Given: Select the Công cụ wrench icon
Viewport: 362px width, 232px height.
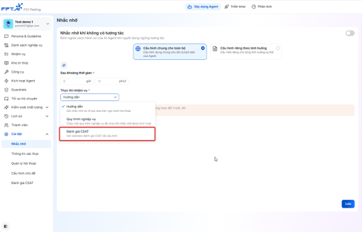Looking at the screenshot, I should [x=6, y=72].
